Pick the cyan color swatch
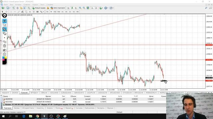Screen dimensions: 213x119 coord(4,58)
